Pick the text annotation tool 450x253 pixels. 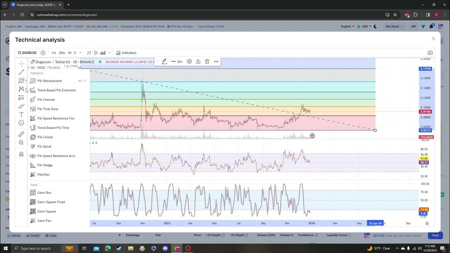pyautogui.click(x=21, y=115)
